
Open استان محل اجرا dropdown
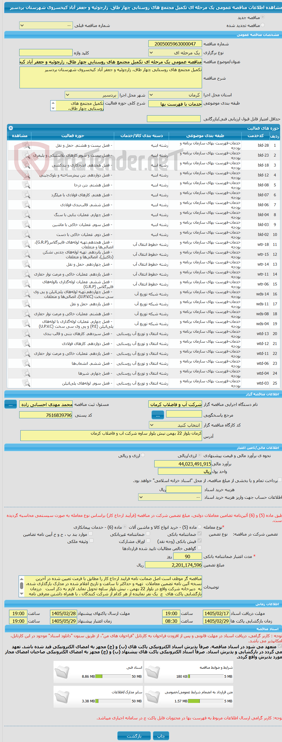(x=175, y=95)
